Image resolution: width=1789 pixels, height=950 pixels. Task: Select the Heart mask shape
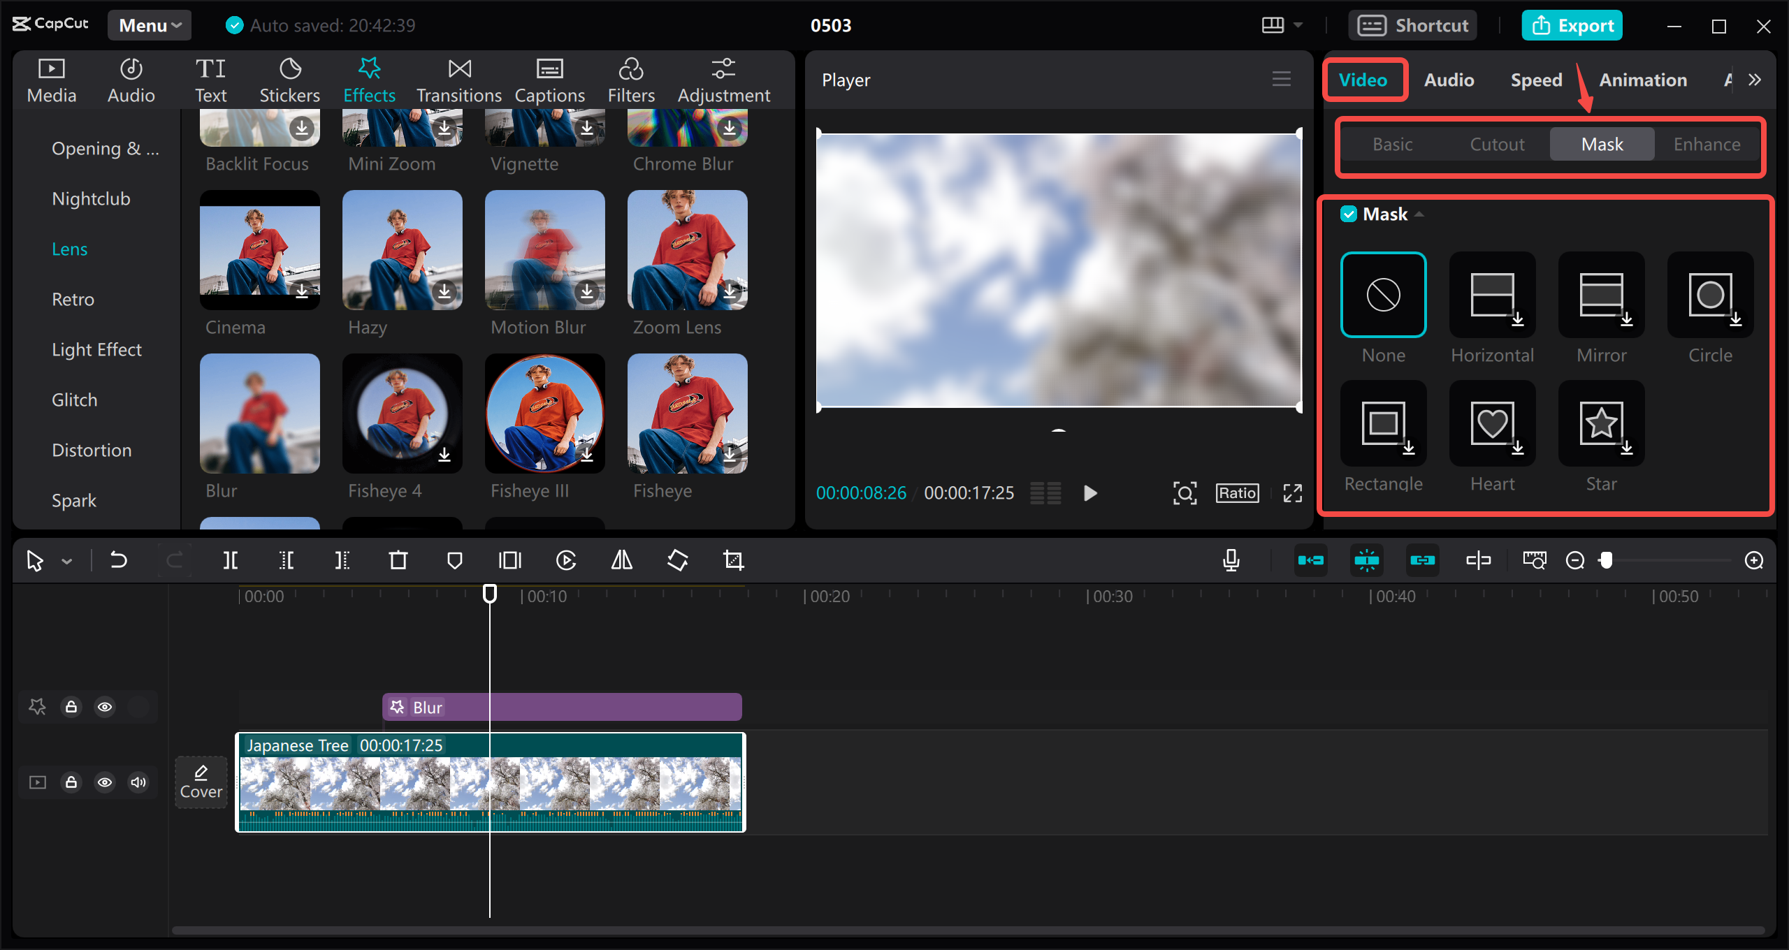[x=1492, y=424]
